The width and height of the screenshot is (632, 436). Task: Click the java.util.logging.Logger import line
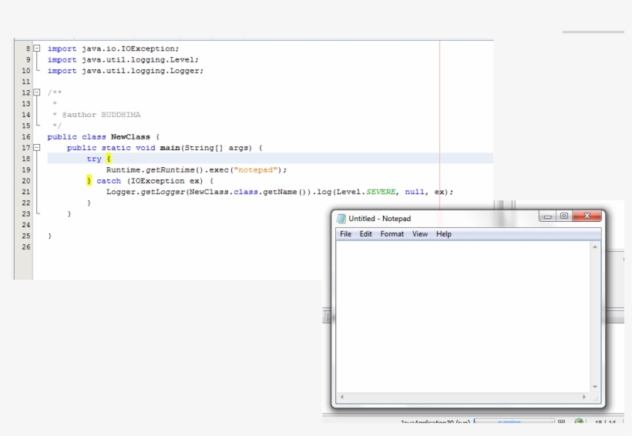(x=126, y=71)
